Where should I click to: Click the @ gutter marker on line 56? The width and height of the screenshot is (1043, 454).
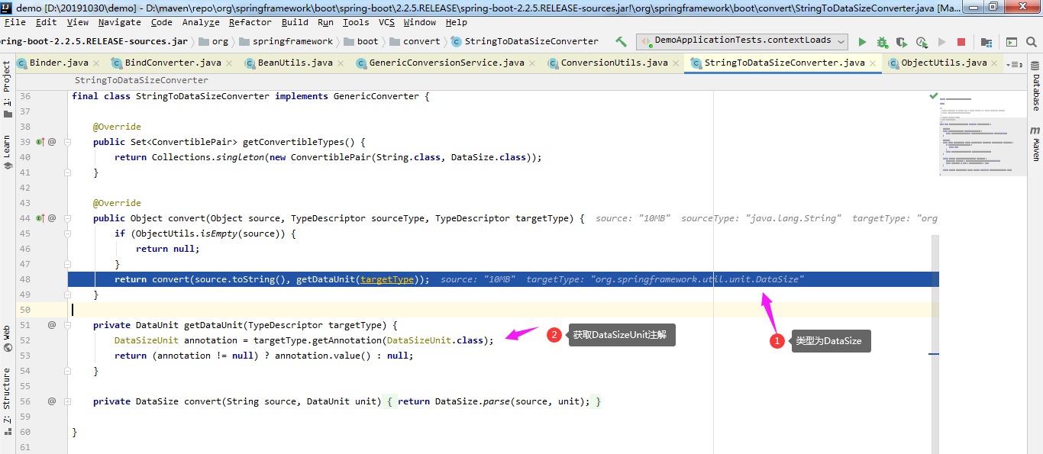[x=52, y=401]
